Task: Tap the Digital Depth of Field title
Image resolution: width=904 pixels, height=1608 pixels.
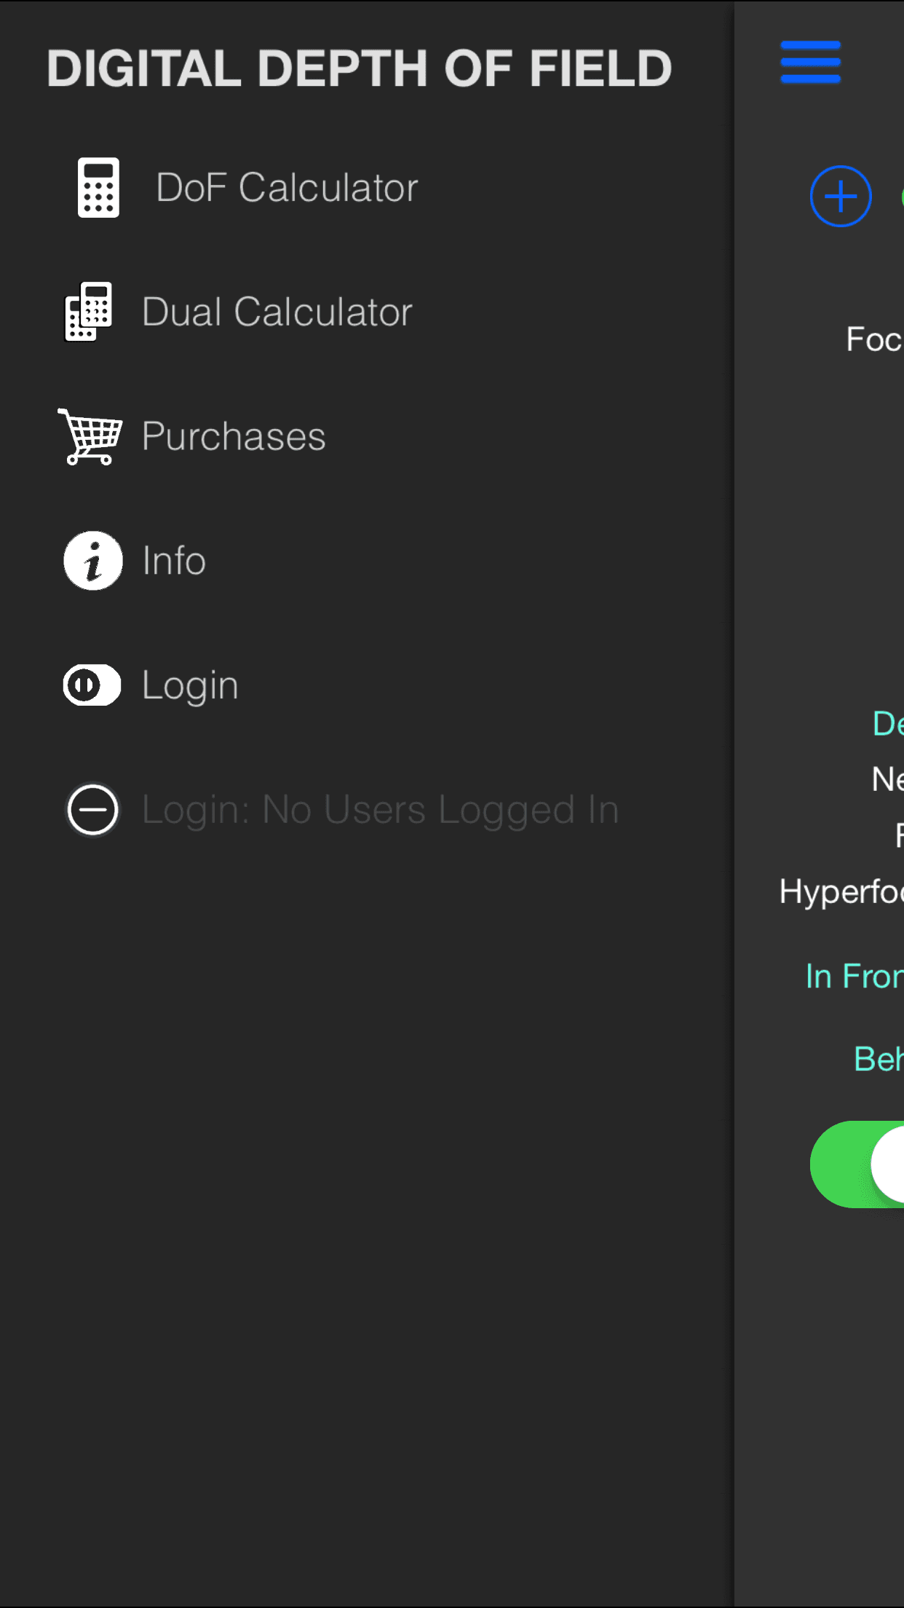Action: 359,68
